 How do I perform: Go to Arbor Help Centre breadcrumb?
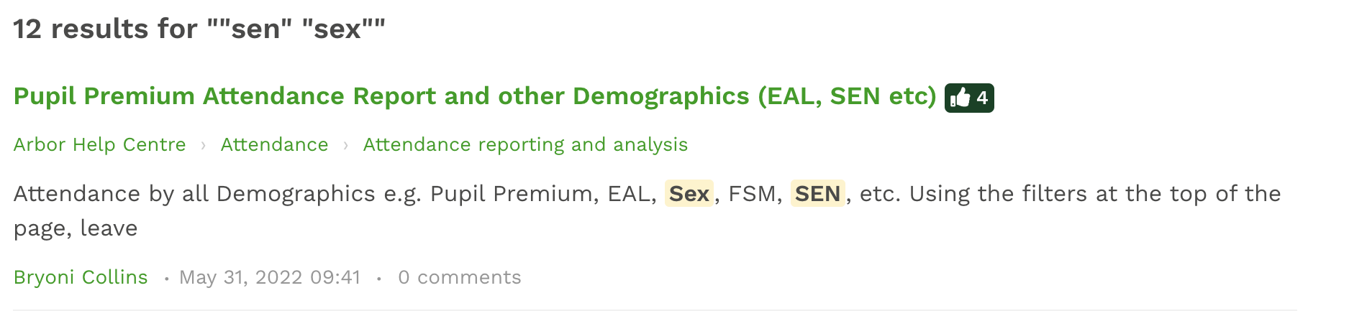pyautogui.click(x=100, y=145)
